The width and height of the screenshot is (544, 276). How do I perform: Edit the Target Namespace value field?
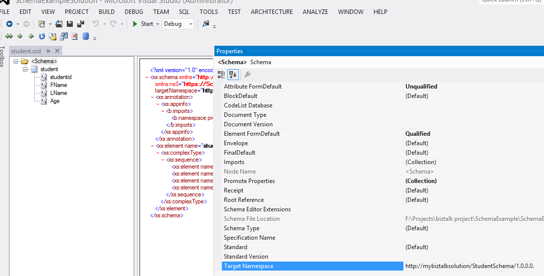pos(474,266)
